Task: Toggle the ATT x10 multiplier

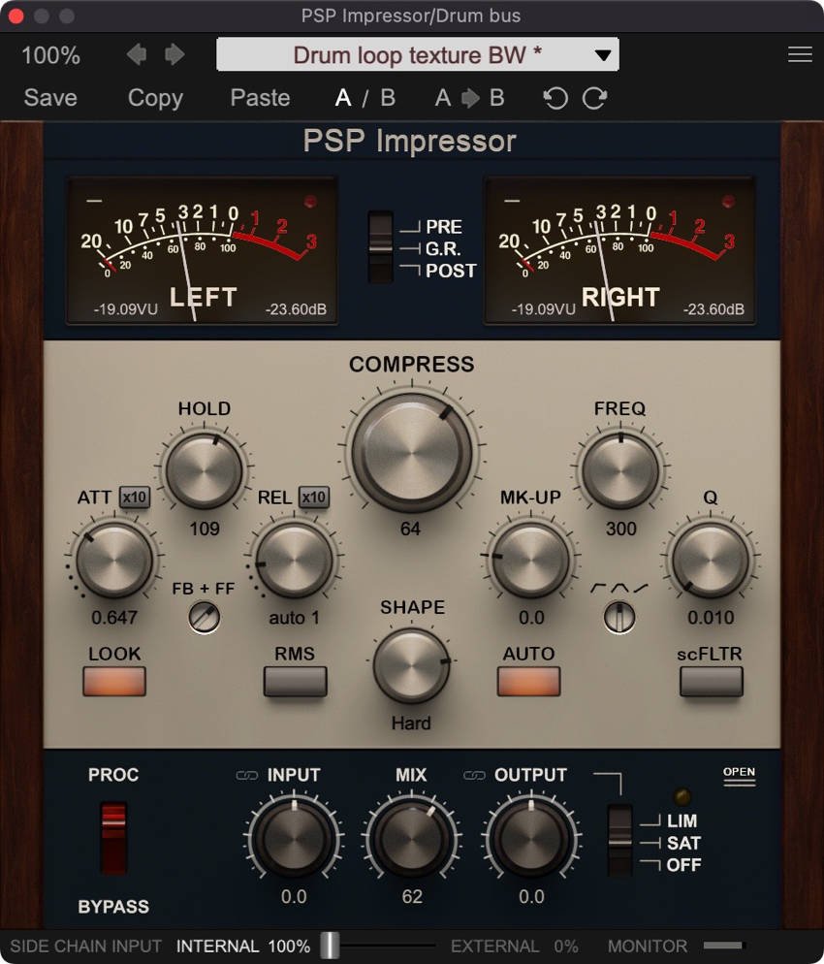Action: point(135,497)
